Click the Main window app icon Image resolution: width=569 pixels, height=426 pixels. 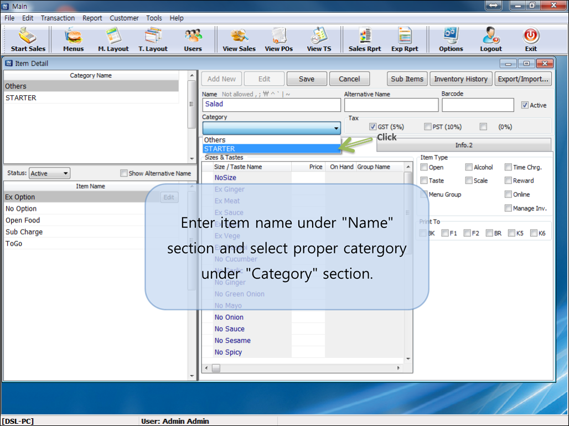(x=6, y=6)
